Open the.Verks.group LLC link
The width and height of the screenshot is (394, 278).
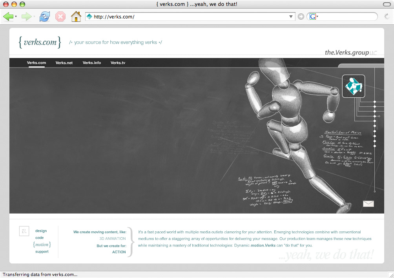[x=350, y=52]
